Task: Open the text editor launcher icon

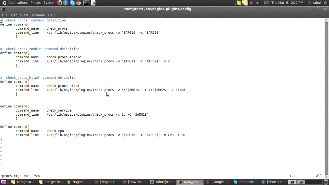Action: pyautogui.click(x=93, y=3)
